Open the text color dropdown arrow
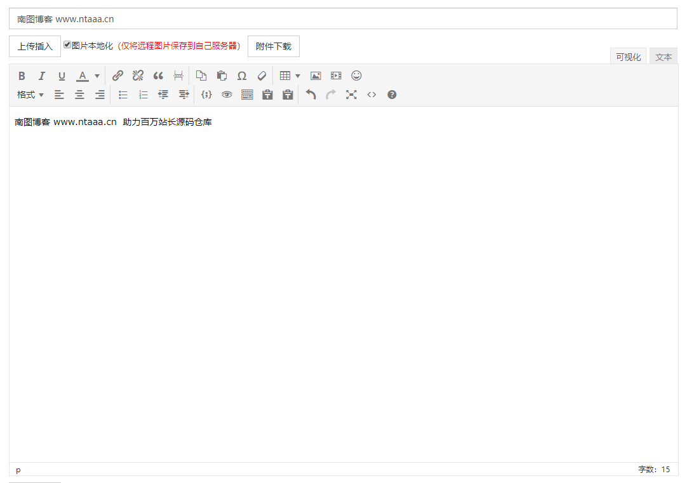This screenshot has width=694, height=483. coord(97,76)
